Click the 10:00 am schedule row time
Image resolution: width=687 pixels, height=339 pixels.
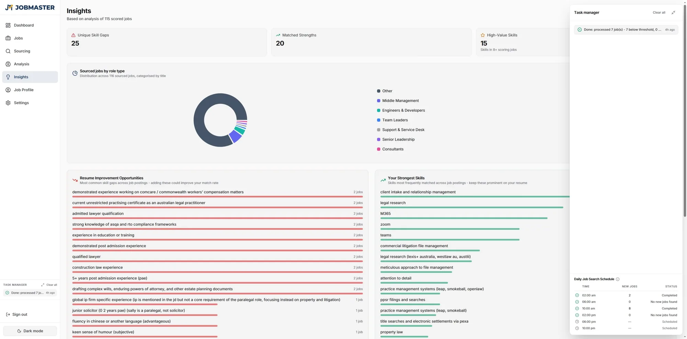pyautogui.click(x=588, y=308)
